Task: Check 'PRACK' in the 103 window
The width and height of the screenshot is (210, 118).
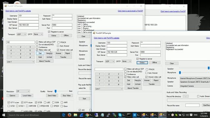Action: 147,69
